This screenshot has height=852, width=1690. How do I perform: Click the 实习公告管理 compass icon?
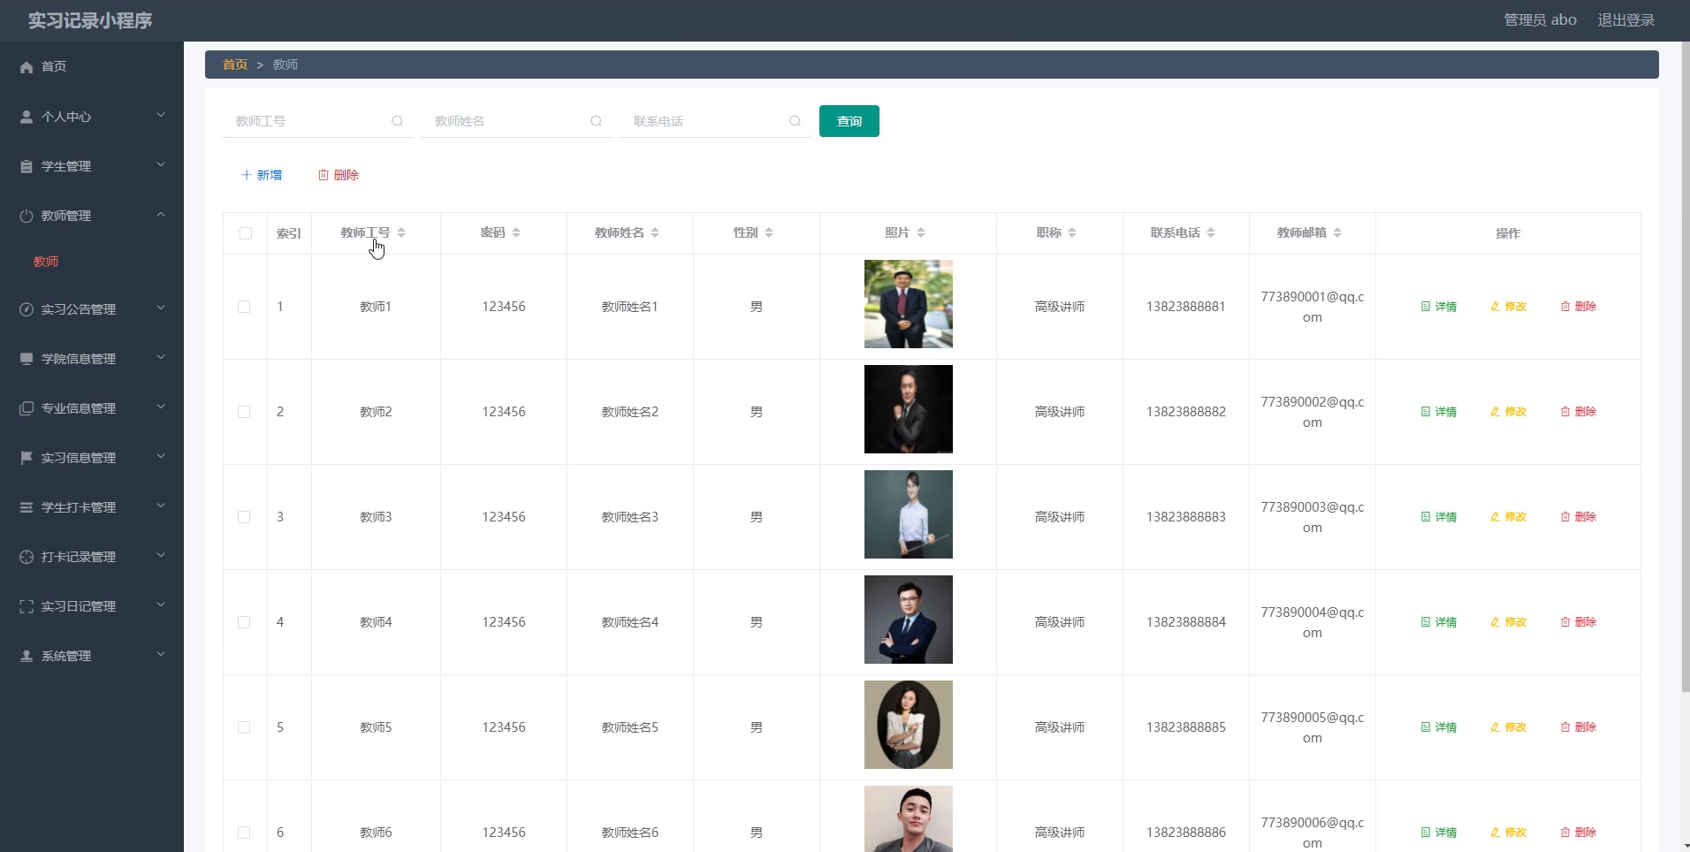click(27, 309)
